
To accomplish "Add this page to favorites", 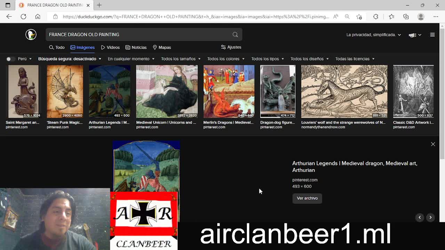I will pyautogui.click(x=359, y=17).
